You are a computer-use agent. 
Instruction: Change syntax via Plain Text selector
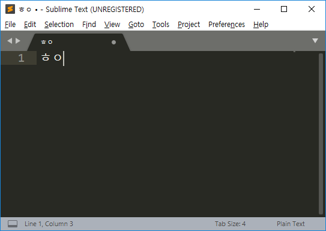(x=291, y=224)
